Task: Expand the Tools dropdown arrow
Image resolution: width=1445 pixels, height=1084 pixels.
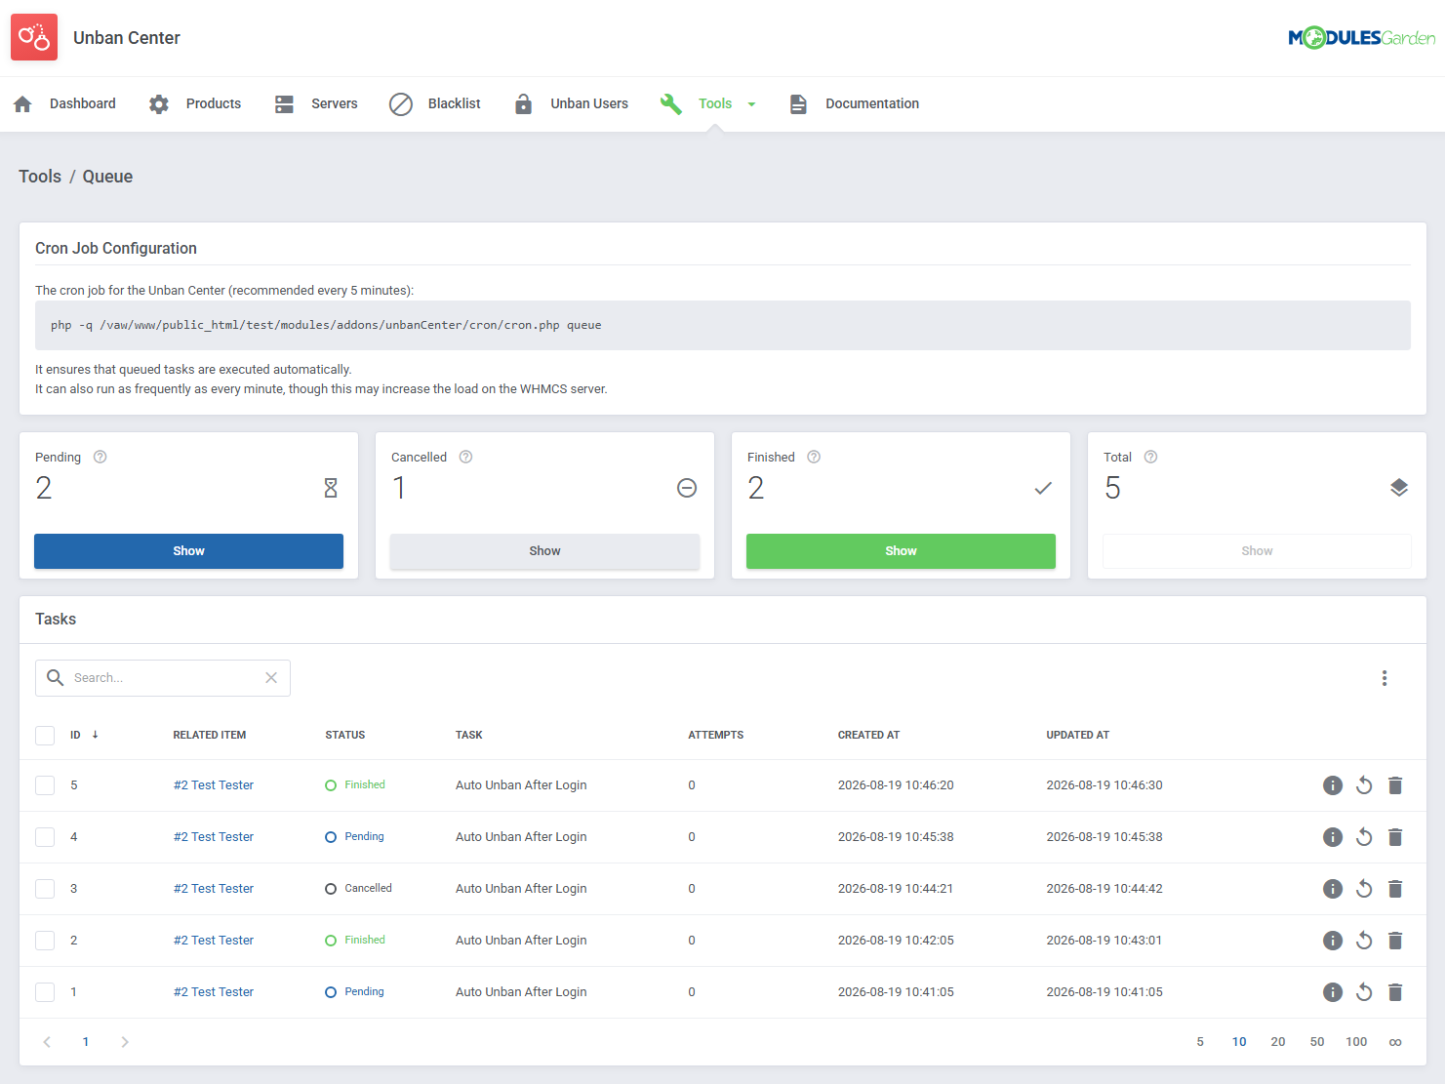Action: [751, 104]
